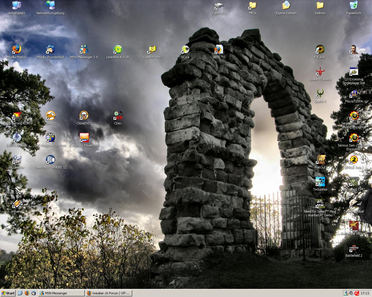Select the Battlefield 2 desktop icon
372x297 pixels.
[354, 249]
